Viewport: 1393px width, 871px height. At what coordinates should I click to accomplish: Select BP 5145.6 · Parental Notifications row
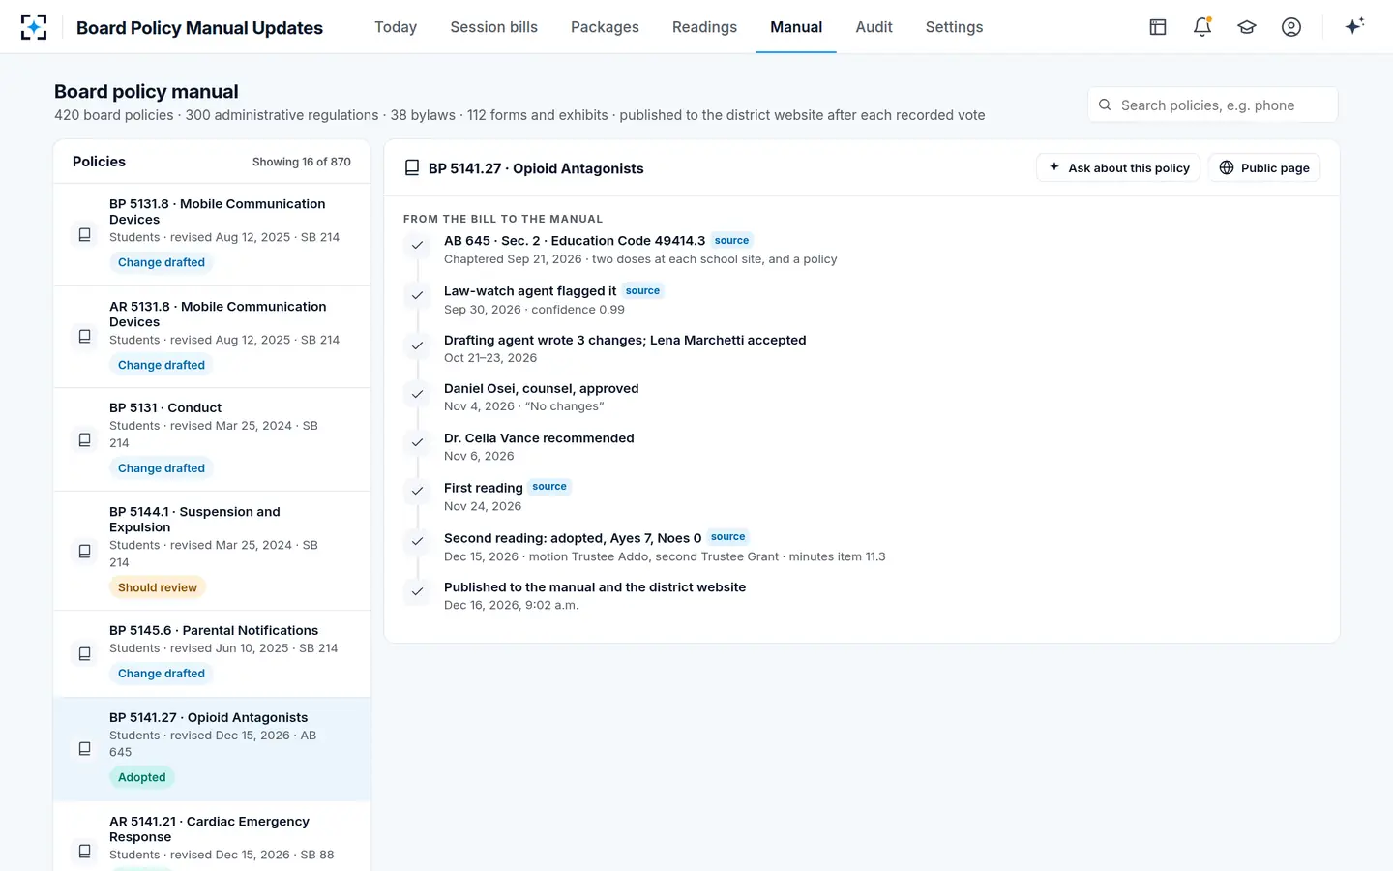pos(212,653)
